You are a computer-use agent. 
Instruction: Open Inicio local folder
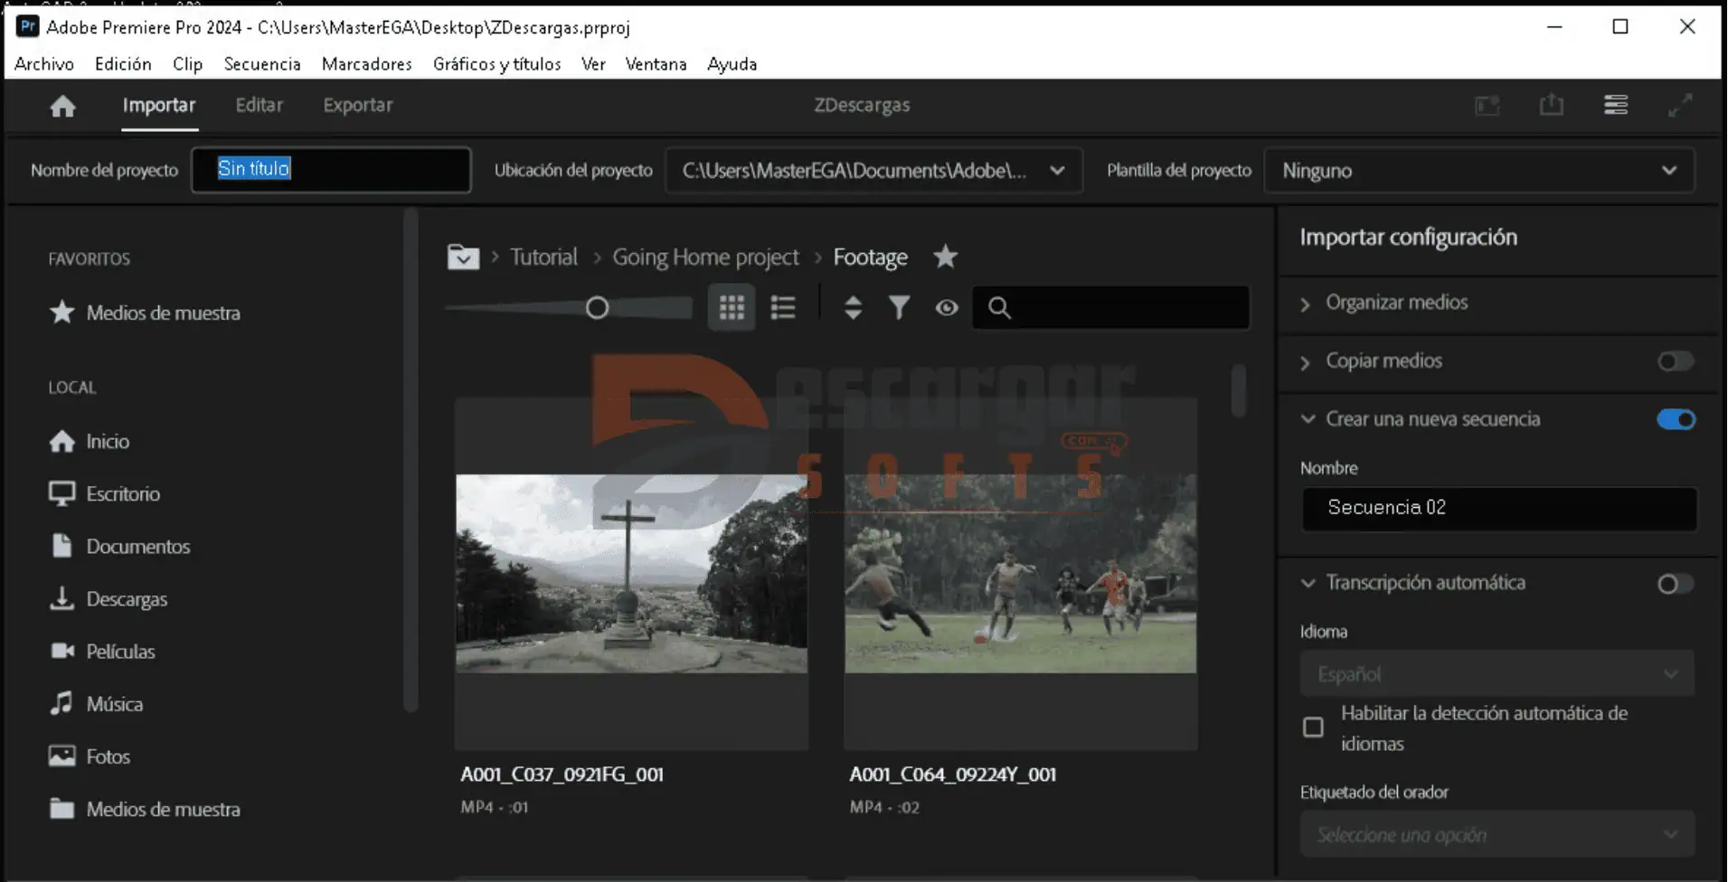click(x=89, y=441)
